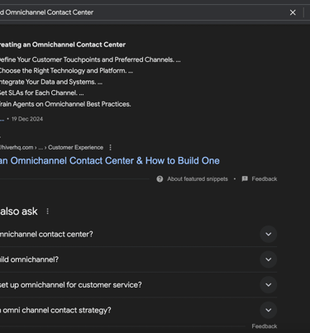Screen dimensions: 310x333
Task: Select the question text 'build omnichannel?'
Action: [x=29, y=259]
